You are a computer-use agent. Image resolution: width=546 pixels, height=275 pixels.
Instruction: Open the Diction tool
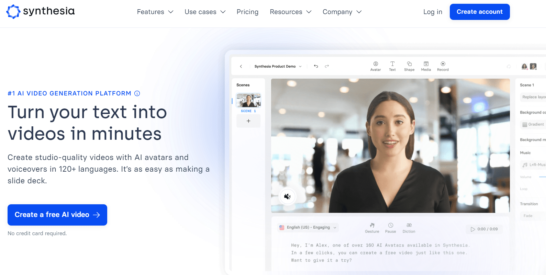409,228
